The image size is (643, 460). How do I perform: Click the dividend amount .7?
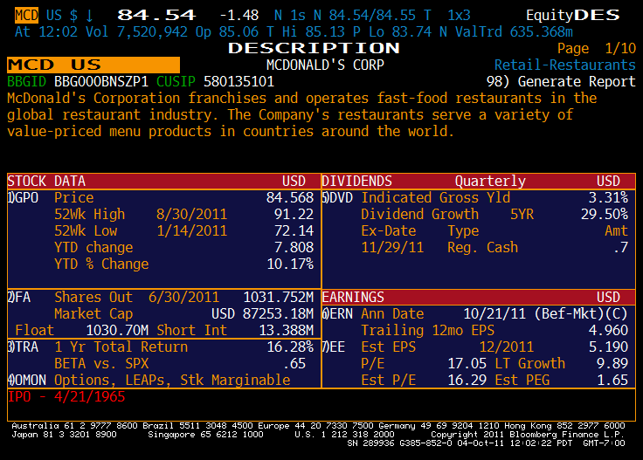[621, 247]
